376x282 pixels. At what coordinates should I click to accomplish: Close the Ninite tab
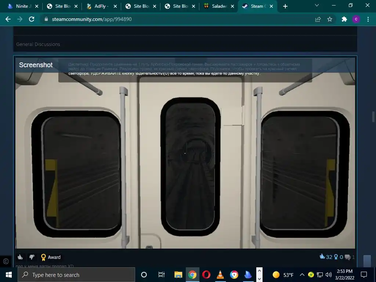tap(37, 7)
